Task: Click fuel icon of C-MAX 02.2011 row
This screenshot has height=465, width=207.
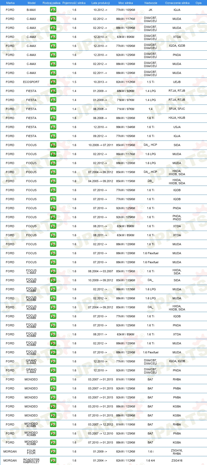Action: (53, 73)
